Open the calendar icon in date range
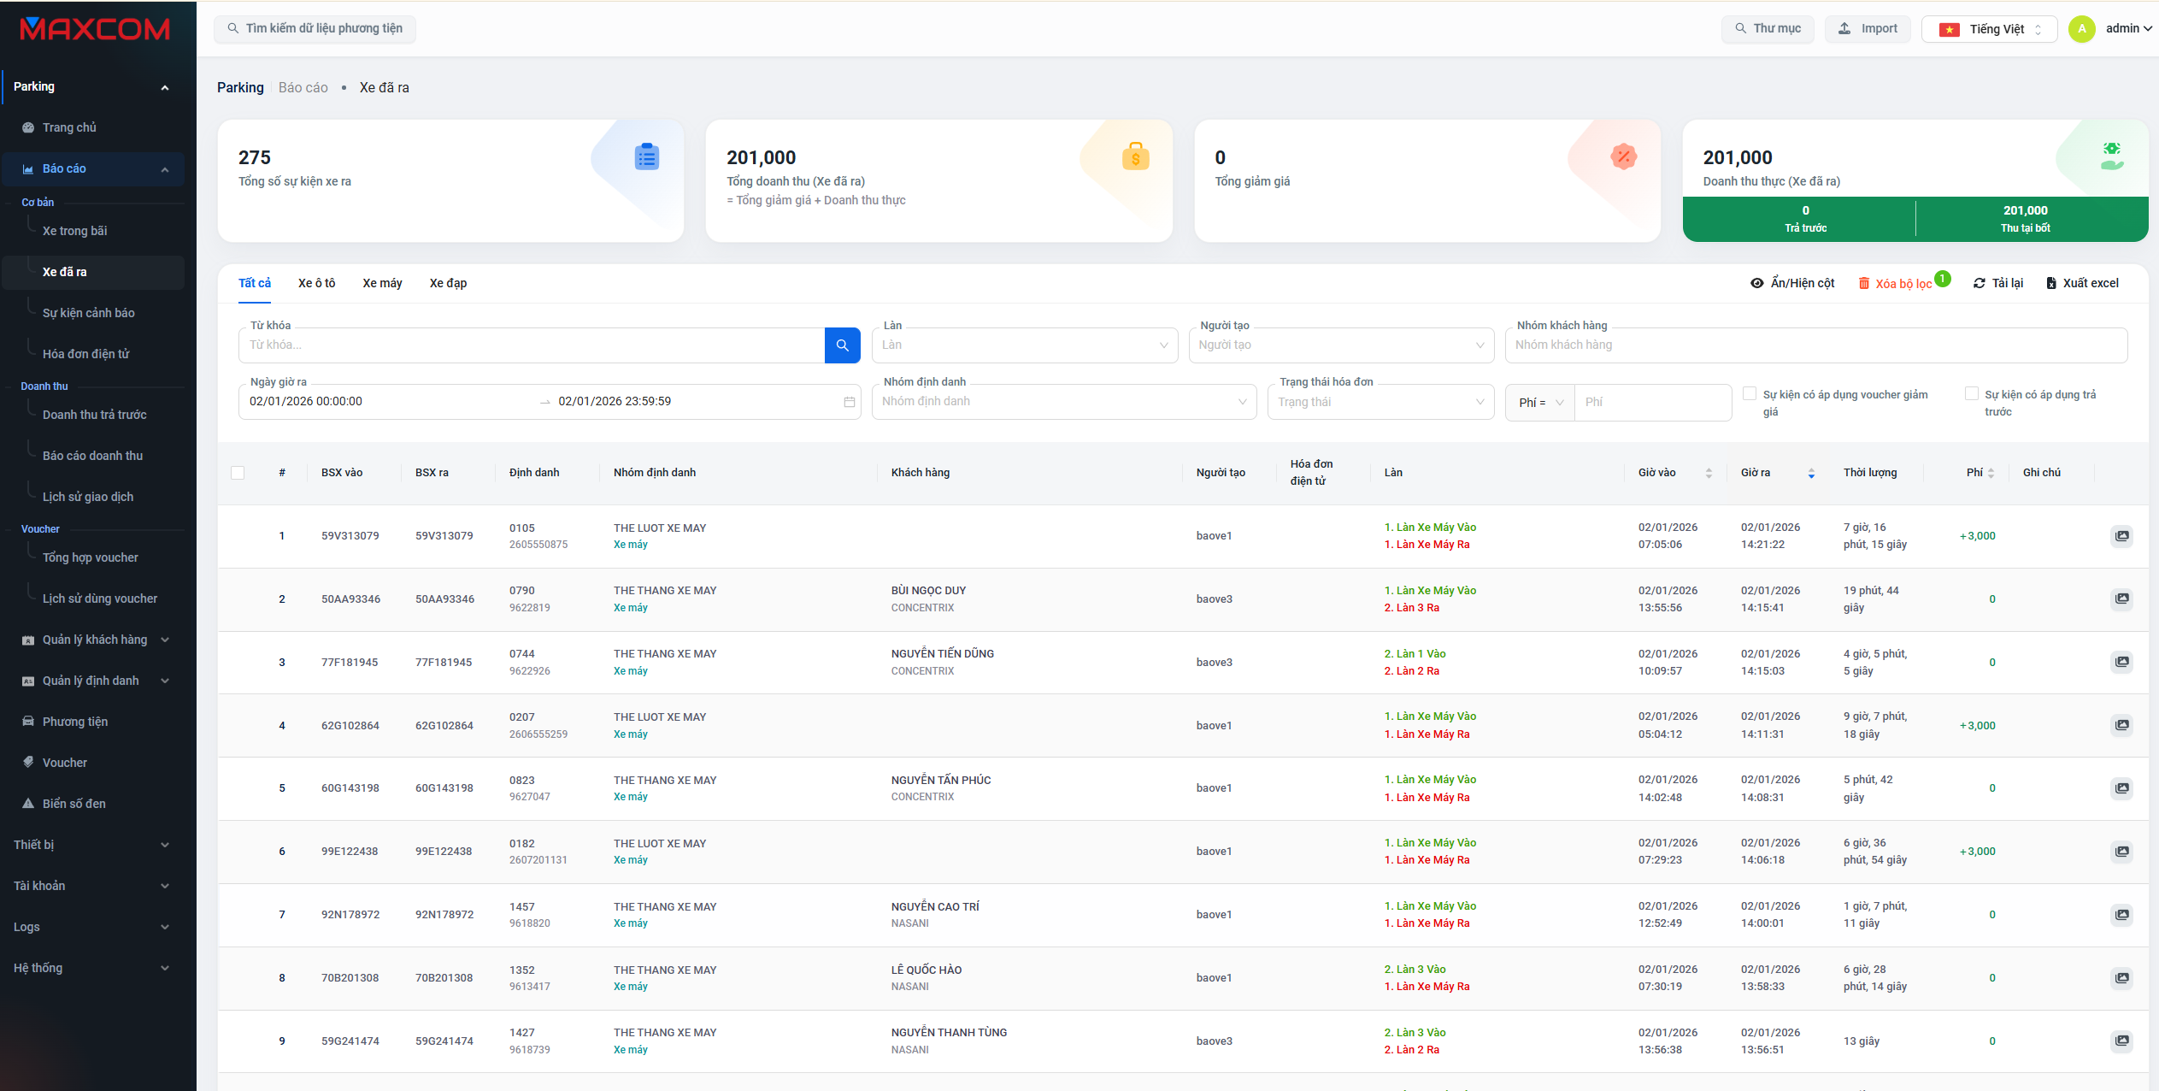The width and height of the screenshot is (2159, 1091). tap(849, 402)
